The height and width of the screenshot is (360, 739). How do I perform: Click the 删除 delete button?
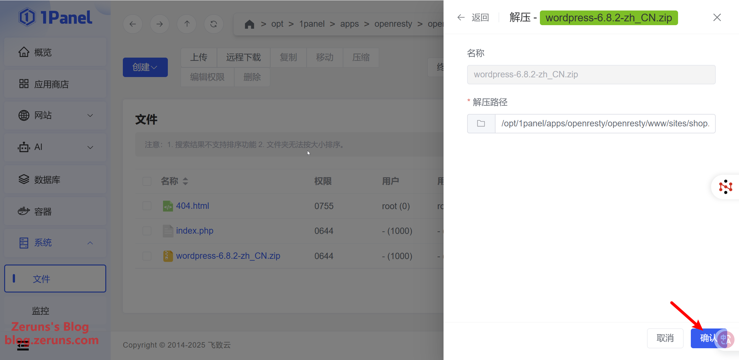coord(252,77)
